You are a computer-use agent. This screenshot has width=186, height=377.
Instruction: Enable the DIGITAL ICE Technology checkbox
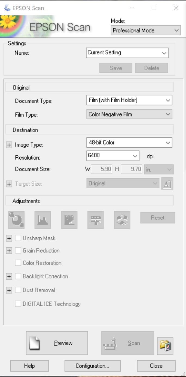[18, 304]
